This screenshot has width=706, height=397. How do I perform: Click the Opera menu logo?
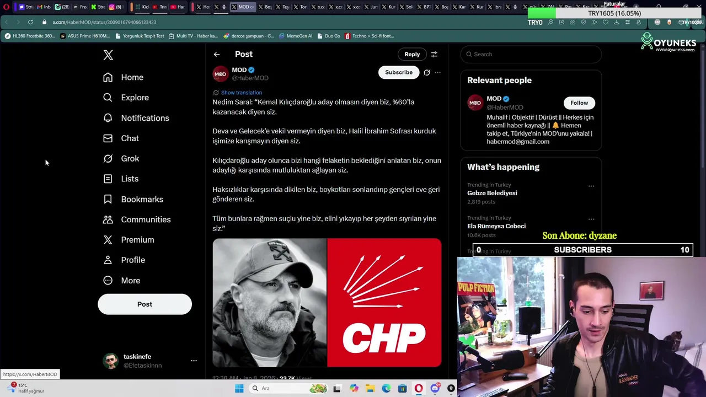click(6, 7)
